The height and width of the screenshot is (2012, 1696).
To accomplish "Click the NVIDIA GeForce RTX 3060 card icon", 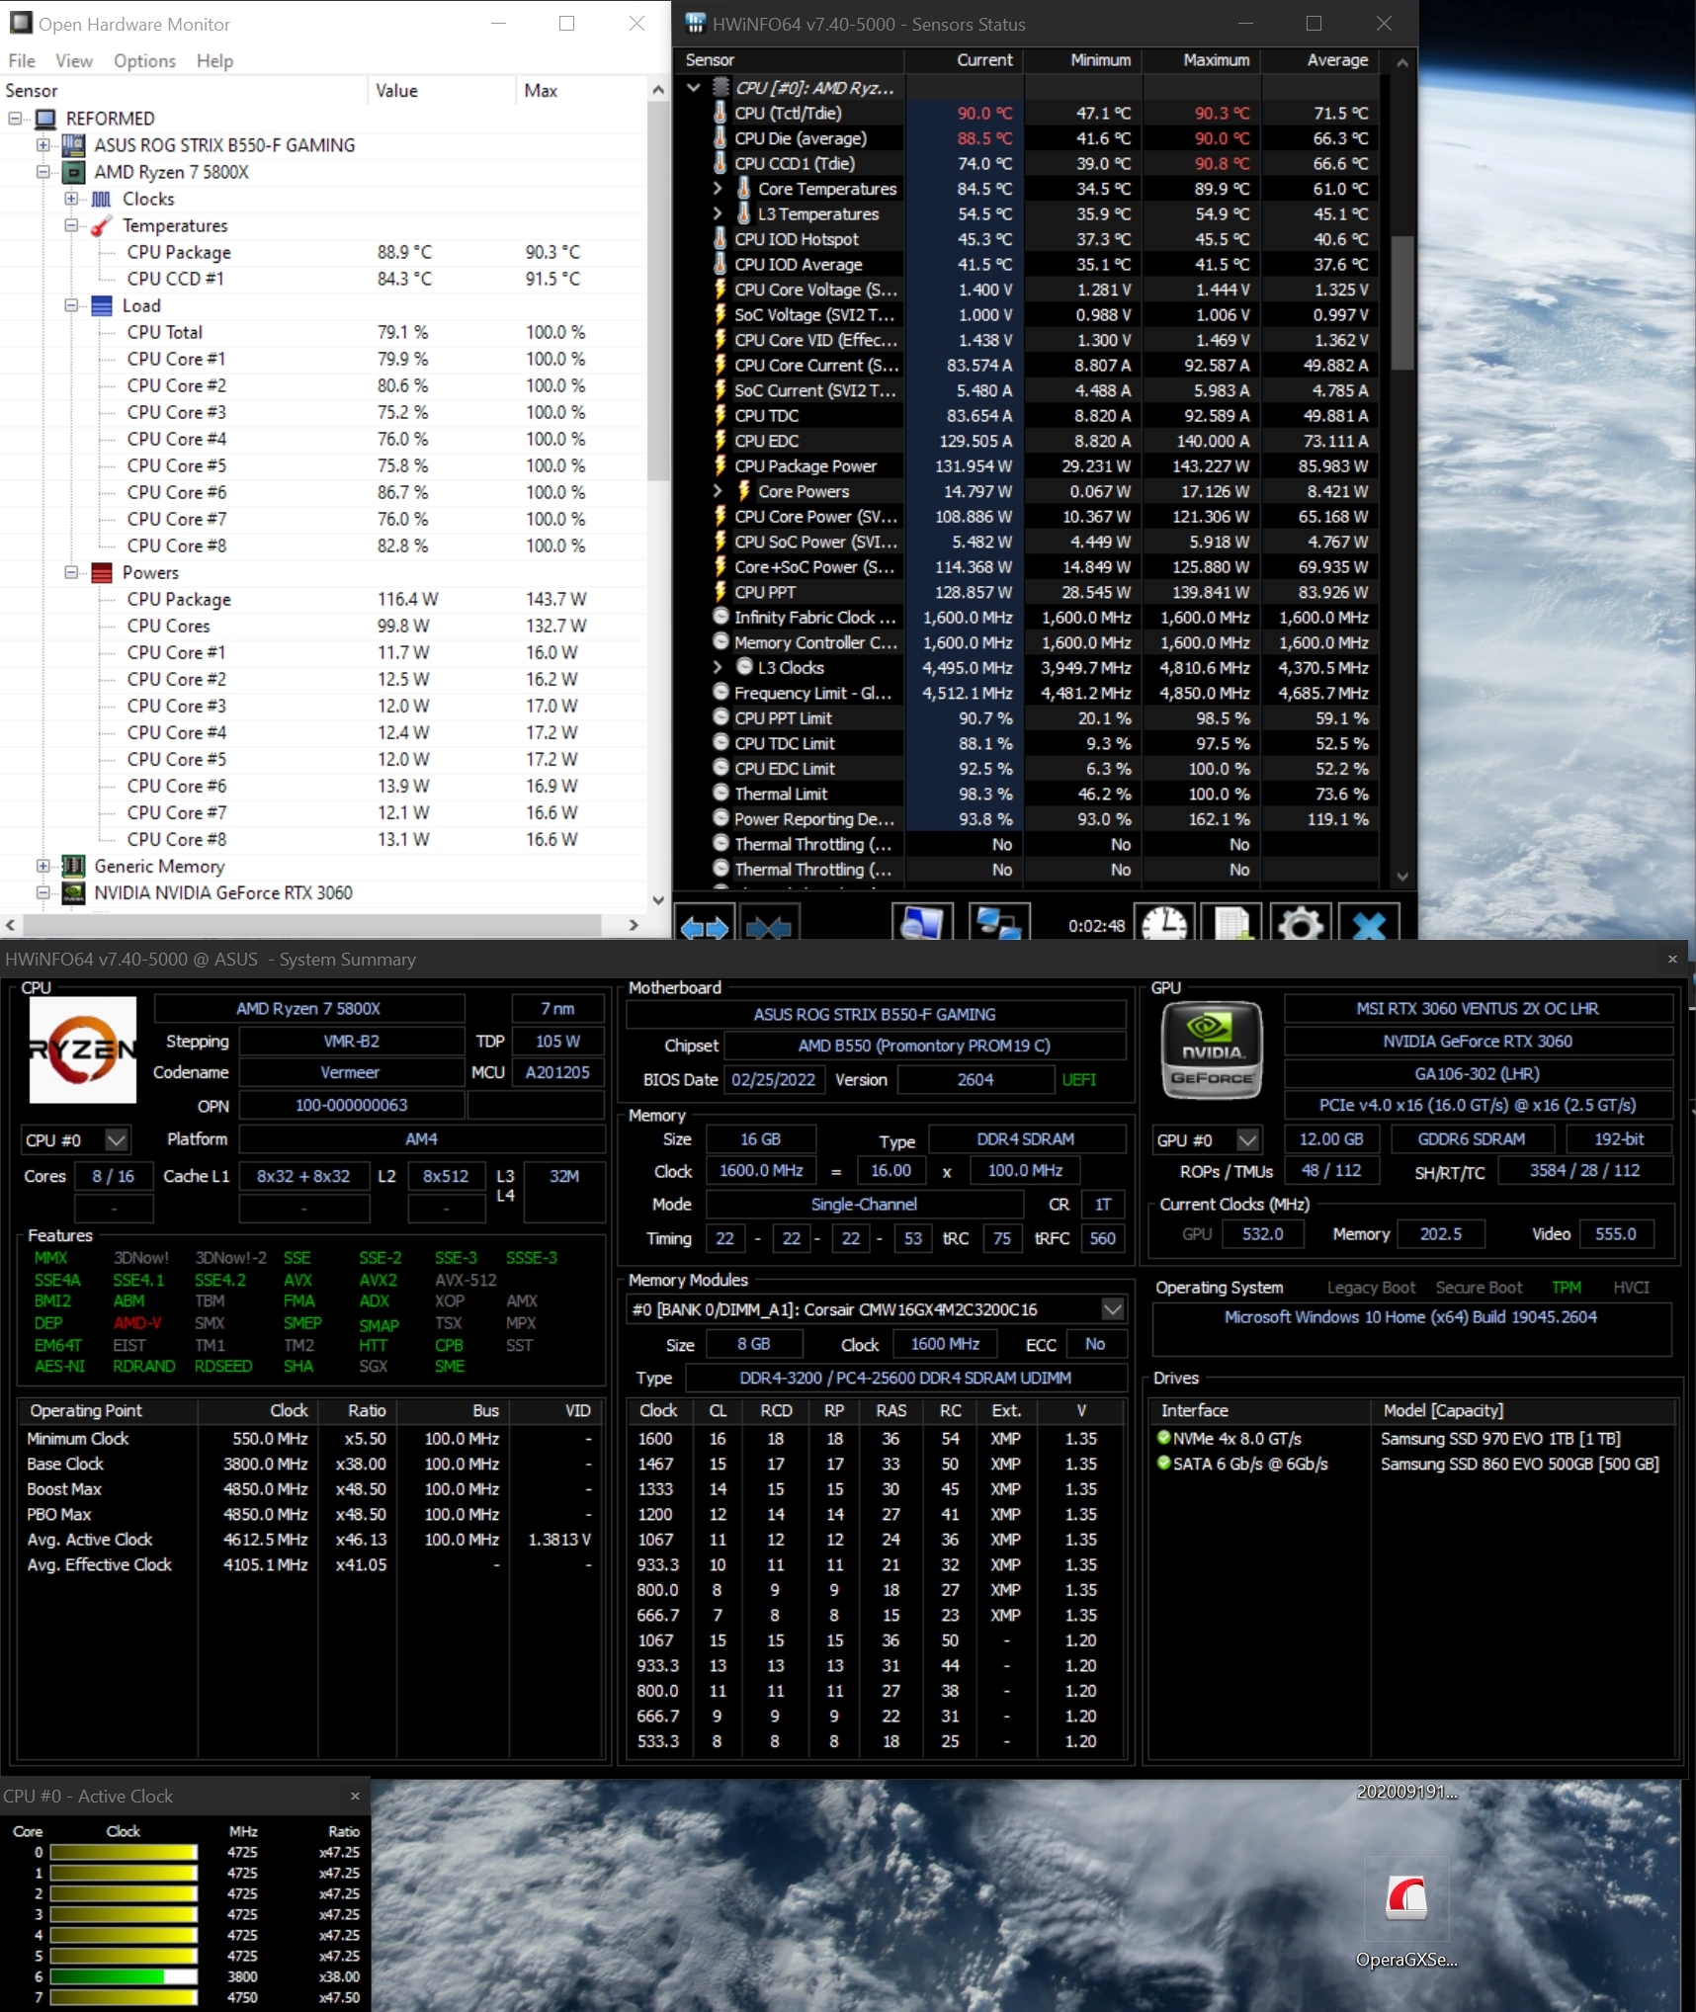I will [x=73, y=893].
